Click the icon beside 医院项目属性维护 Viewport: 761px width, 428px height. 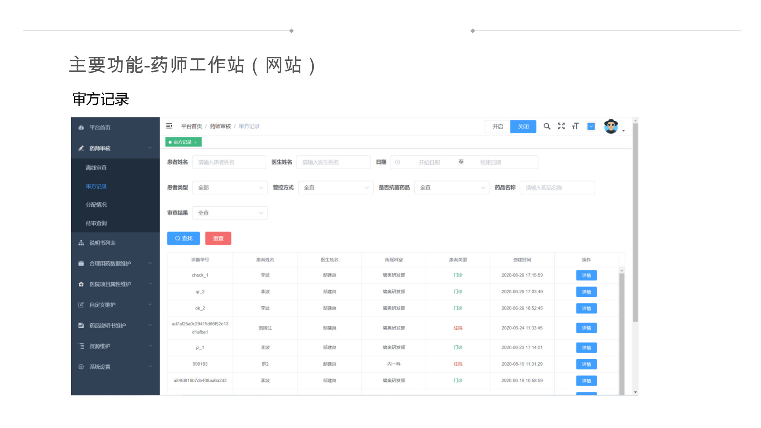point(81,284)
